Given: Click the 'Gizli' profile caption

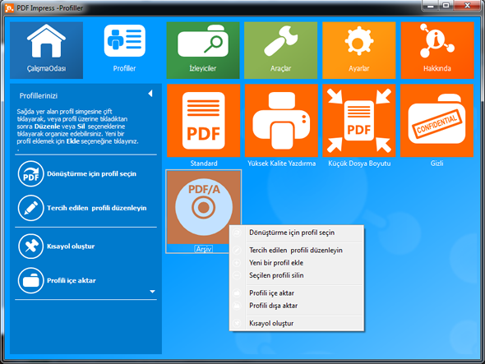Looking at the screenshot, I should 436,164.
